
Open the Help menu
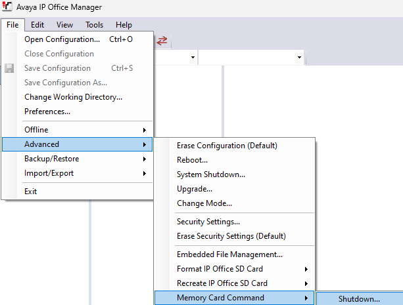pos(124,25)
